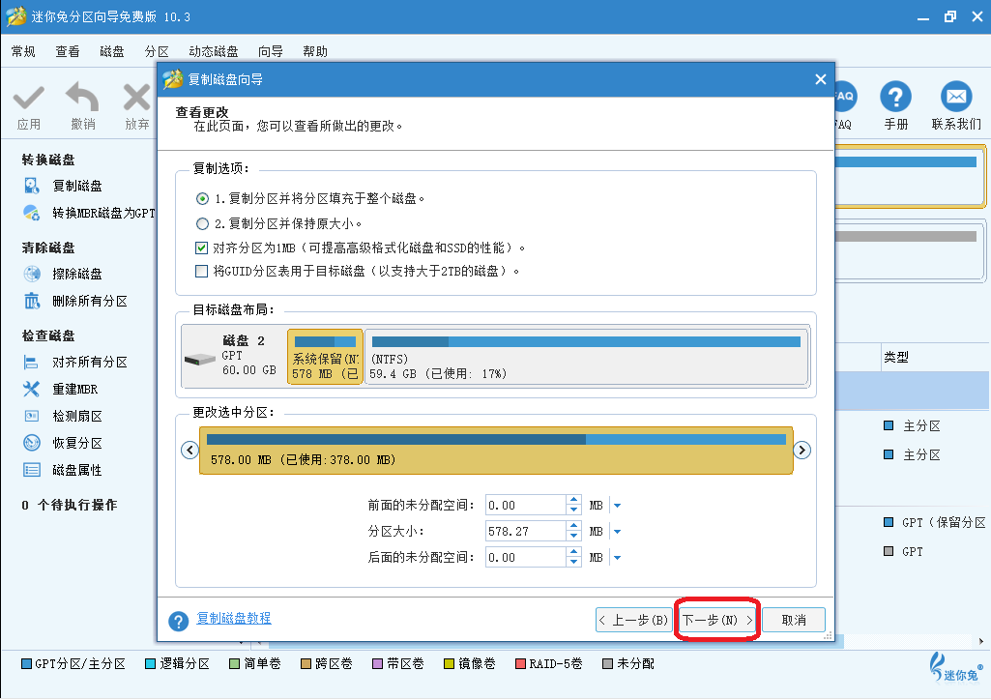Viewport: 991px width, 700px height.
Task: Open the Copy Disk Tutorial (复制磁盘教程) link
Action: 234,619
